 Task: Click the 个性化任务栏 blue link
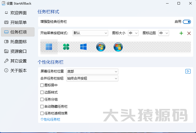50,119
